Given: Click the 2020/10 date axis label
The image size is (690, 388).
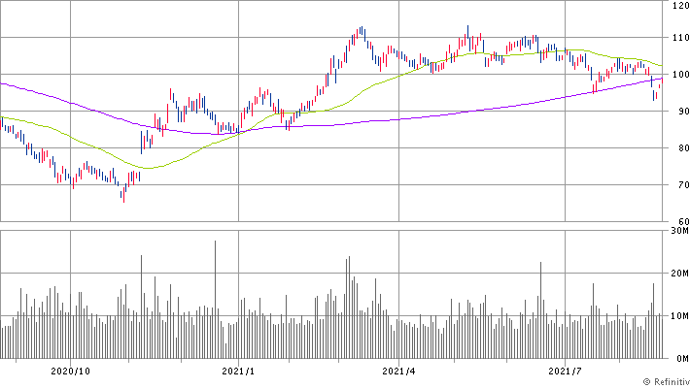Looking at the screenshot, I should point(70,372).
